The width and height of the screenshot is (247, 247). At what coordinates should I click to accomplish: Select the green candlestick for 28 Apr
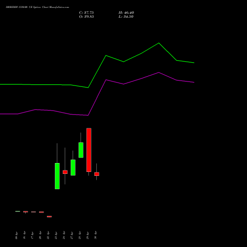[x=81, y=150]
